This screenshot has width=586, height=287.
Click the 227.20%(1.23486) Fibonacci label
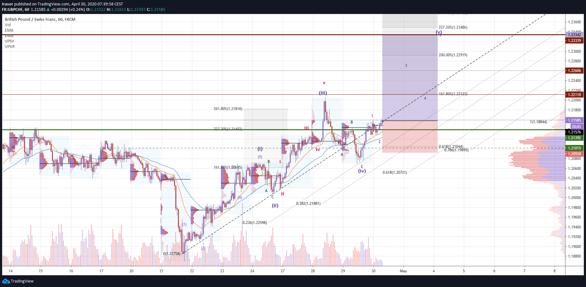coord(453,28)
